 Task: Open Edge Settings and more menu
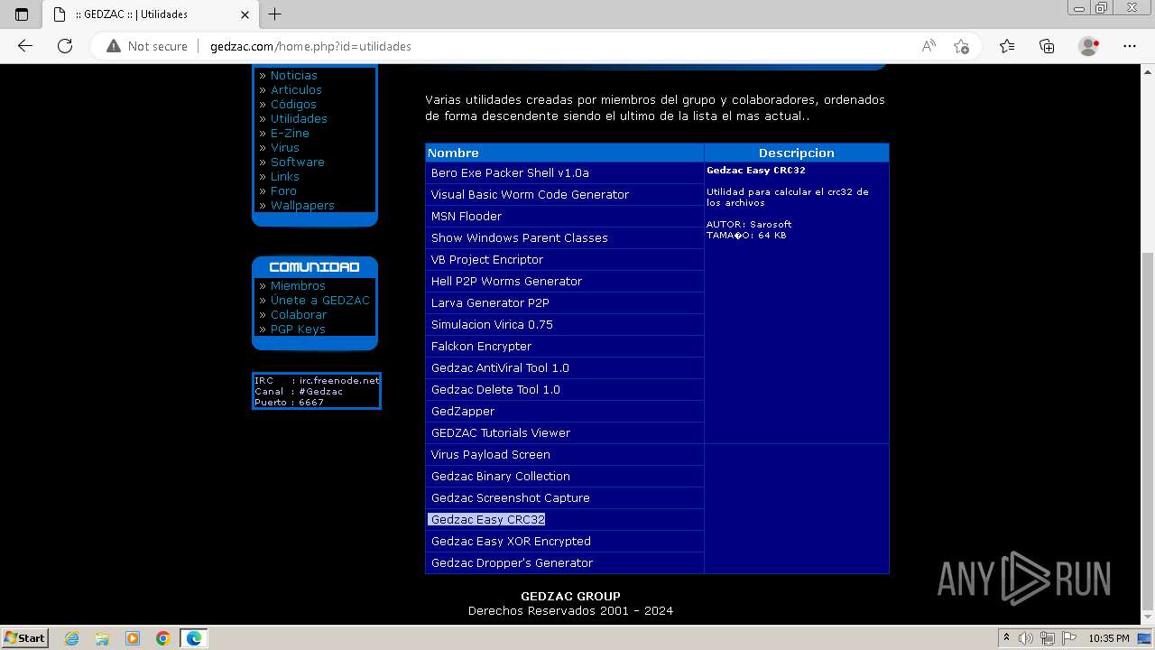tap(1130, 46)
